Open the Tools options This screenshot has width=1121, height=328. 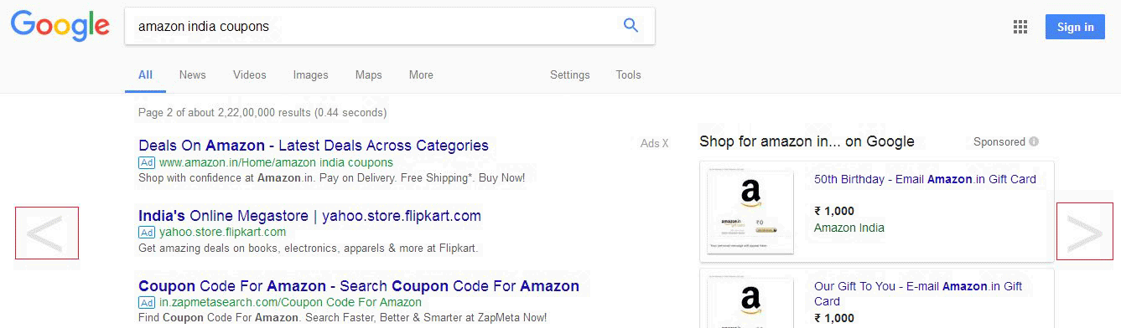tap(628, 75)
